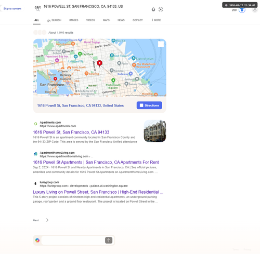This screenshot has width=260, height=254.
Task: Click the Safeway map marker
Action: coord(131,74)
